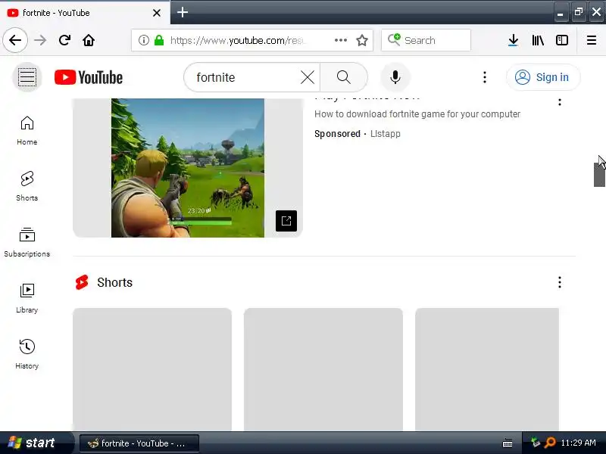The height and width of the screenshot is (454, 606).
Task: Open the sponsored Fortnite ad thumbnail
Action: (188, 167)
